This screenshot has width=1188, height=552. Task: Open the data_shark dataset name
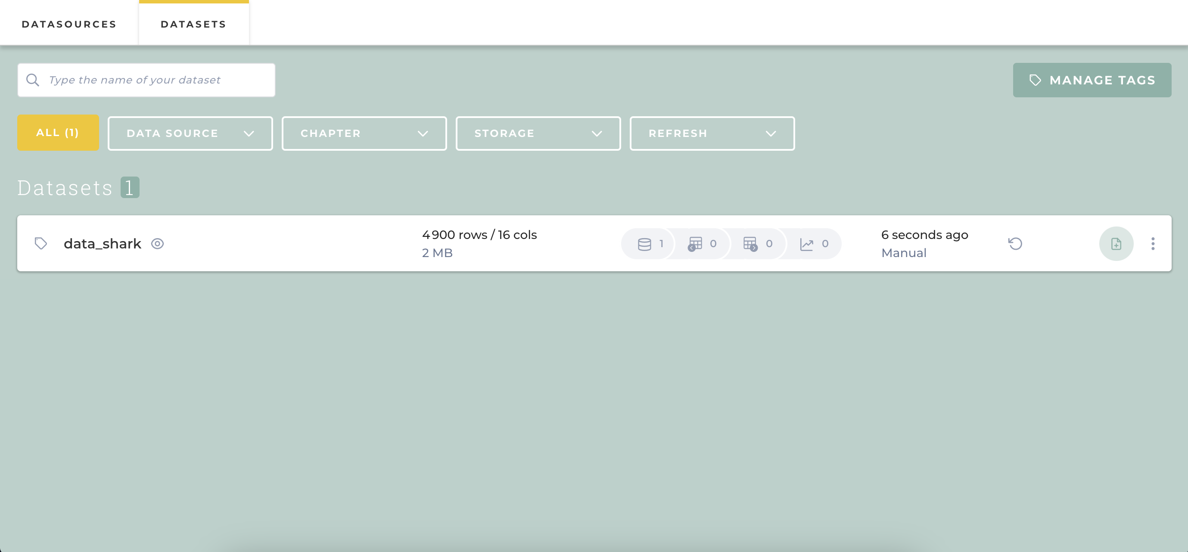(103, 243)
